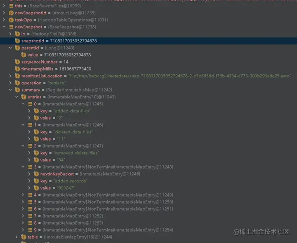Click the array element icon of entry 0

[30, 104]
